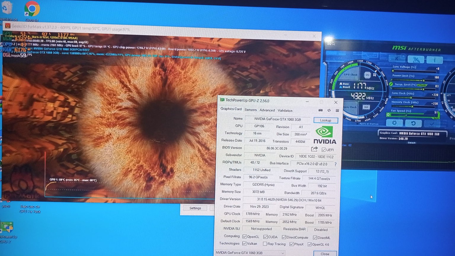Click Power Limit slider in Afterburner

click(414, 80)
